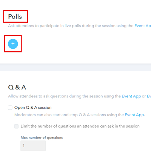Click the word "or" between Q & A links
Viewport: 151px width, 151px height.
(x=144, y=96)
